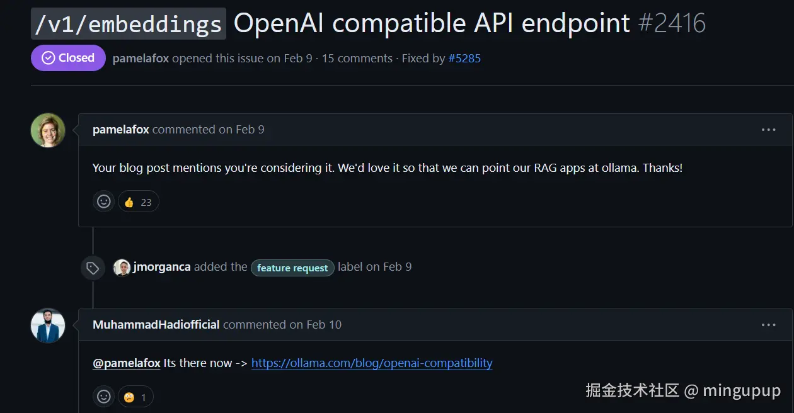Toggle thumbs up reaction with 23 votes

tap(138, 201)
